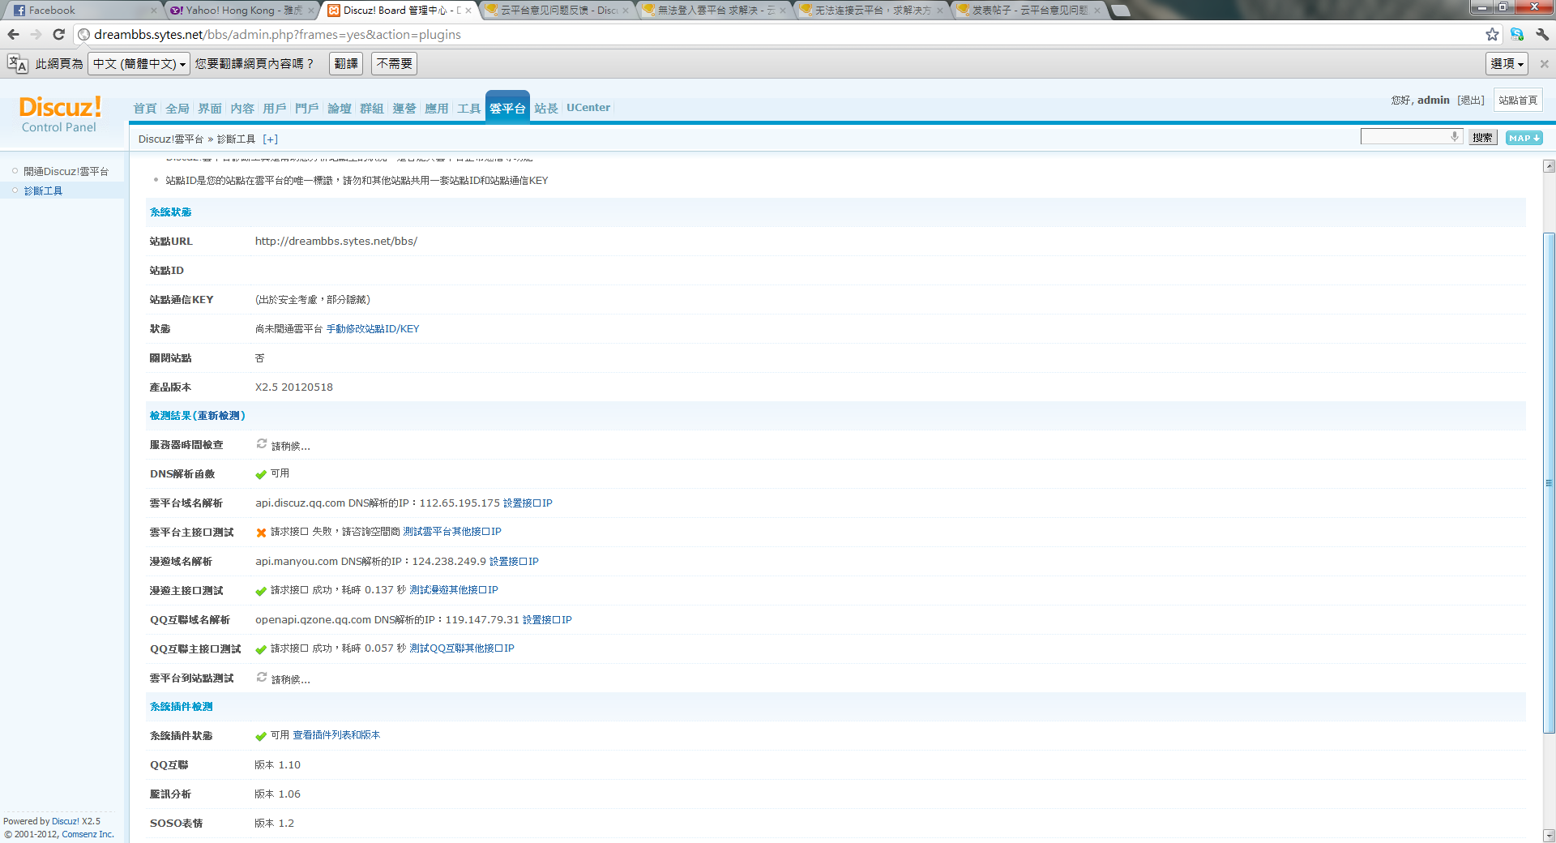Image resolution: width=1556 pixels, height=843 pixels.
Task: Click 設置接口IP for api.discuz.qq.com
Action: point(528,503)
